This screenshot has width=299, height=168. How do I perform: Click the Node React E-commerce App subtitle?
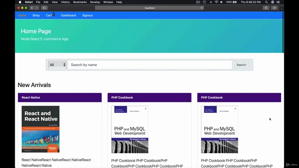pos(45,39)
